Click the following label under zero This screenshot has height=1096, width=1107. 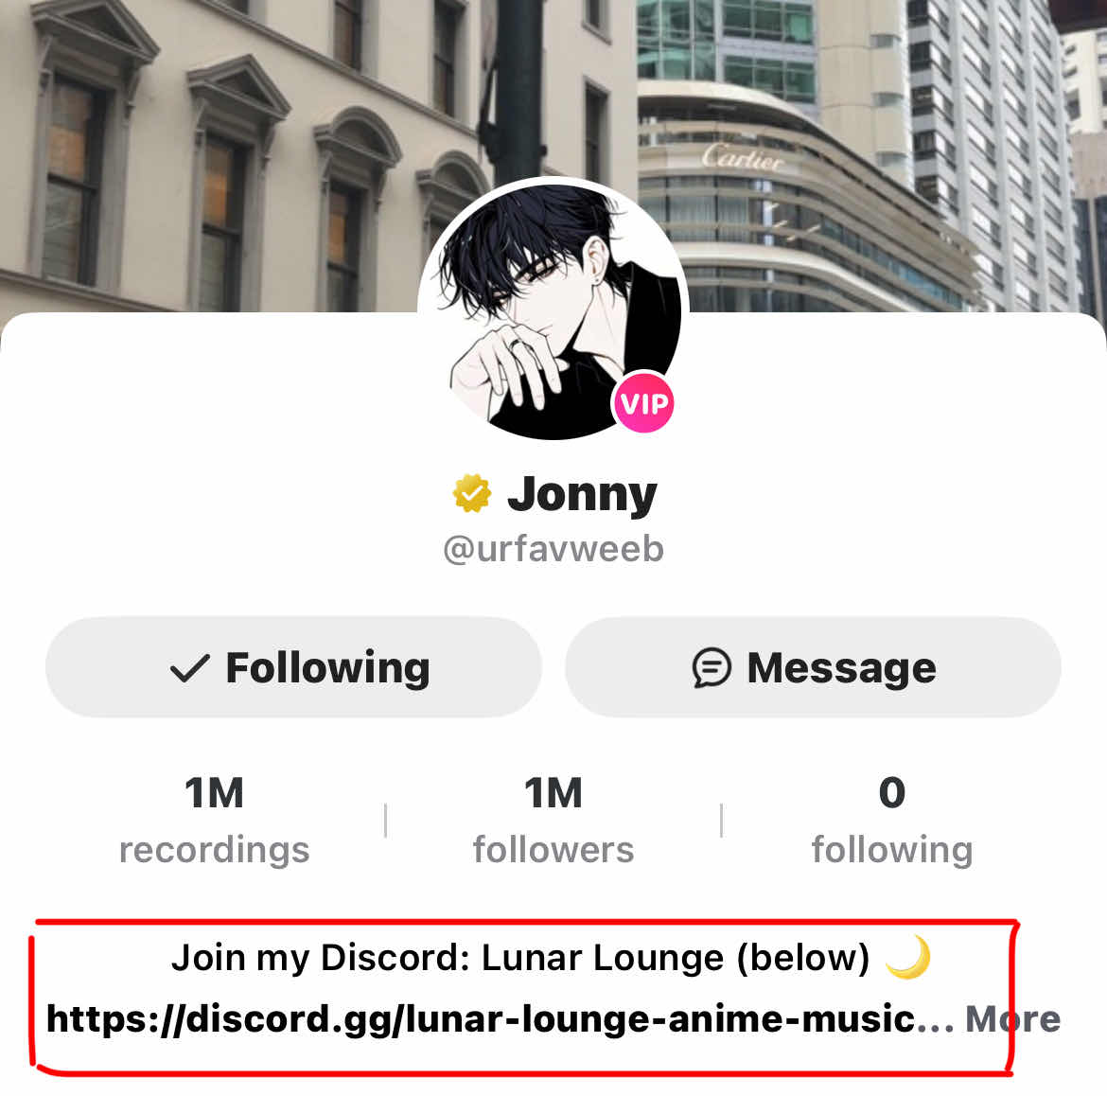(x=892, y=851)
